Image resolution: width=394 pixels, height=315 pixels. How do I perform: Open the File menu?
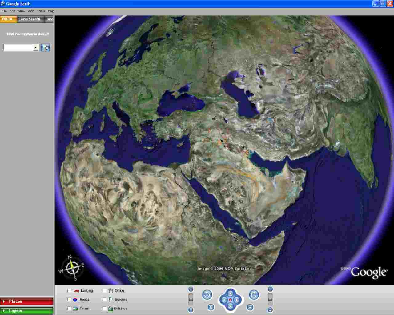(4, 11)
